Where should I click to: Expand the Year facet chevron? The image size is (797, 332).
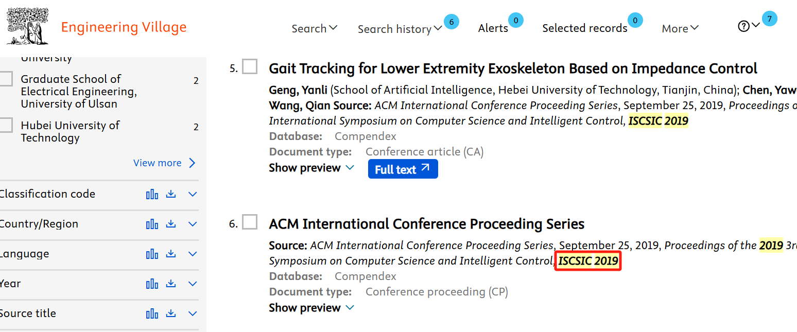(193, 284)
